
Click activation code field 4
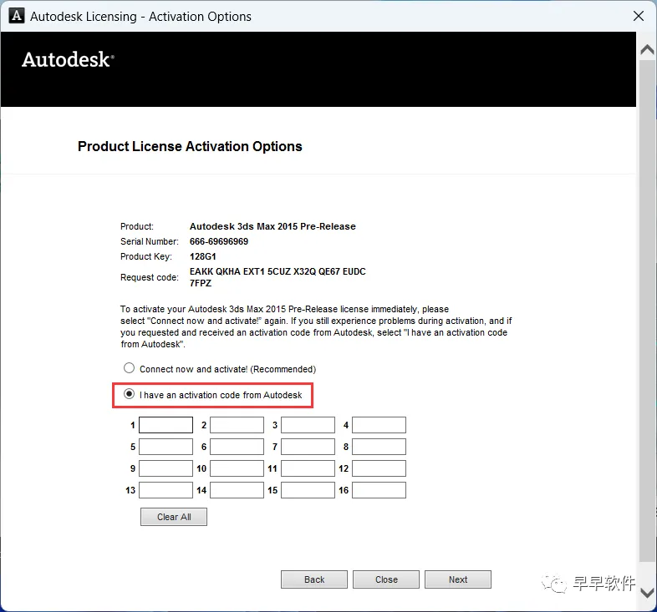click(379, 425)
